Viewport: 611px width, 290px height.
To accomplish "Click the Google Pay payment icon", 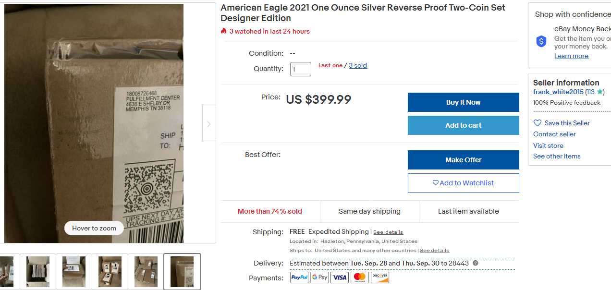I will coord(319,278).
